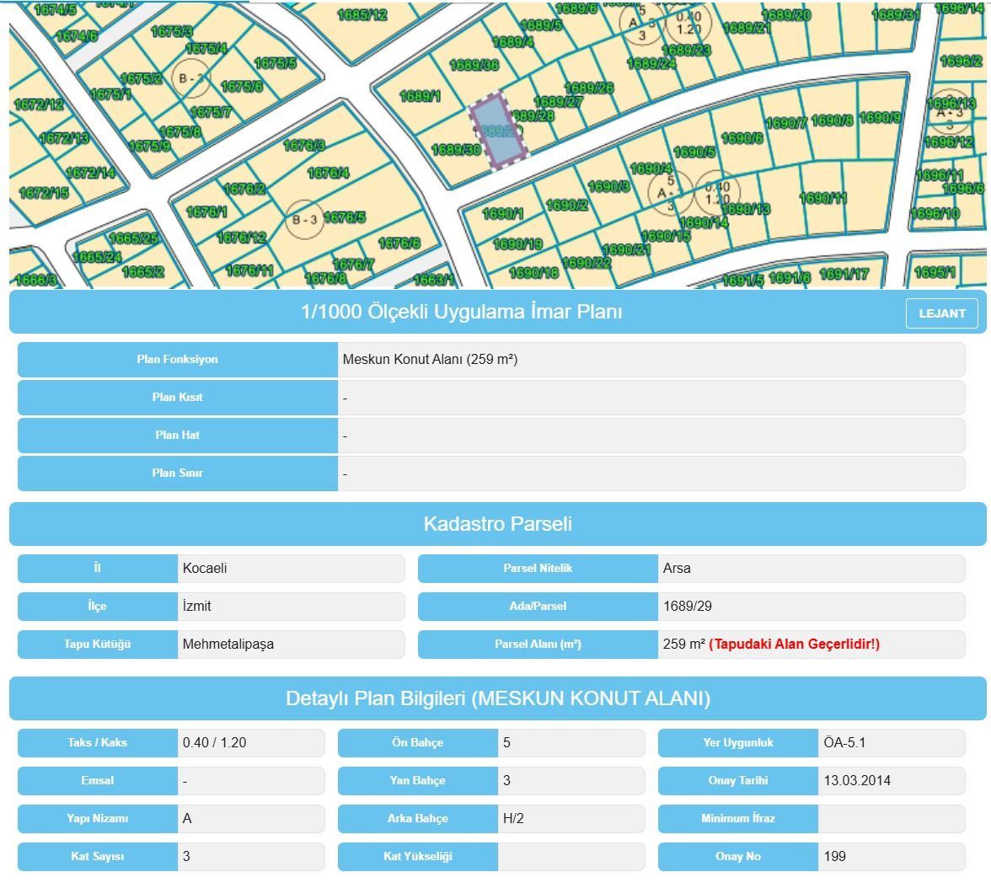
Task: Open the LEJANT legend button
Action: (x=941, y=313)
